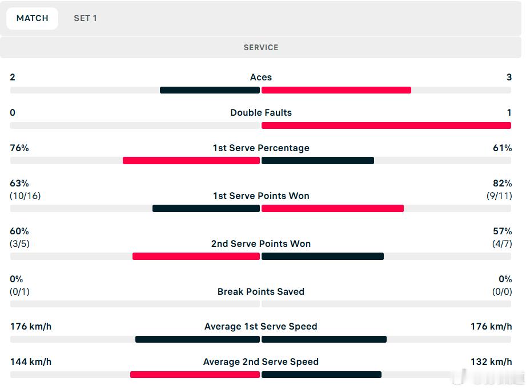Click the Average 1st Serve Speed label
Viewport: 530px width, 390px height.
coord(260,327)
